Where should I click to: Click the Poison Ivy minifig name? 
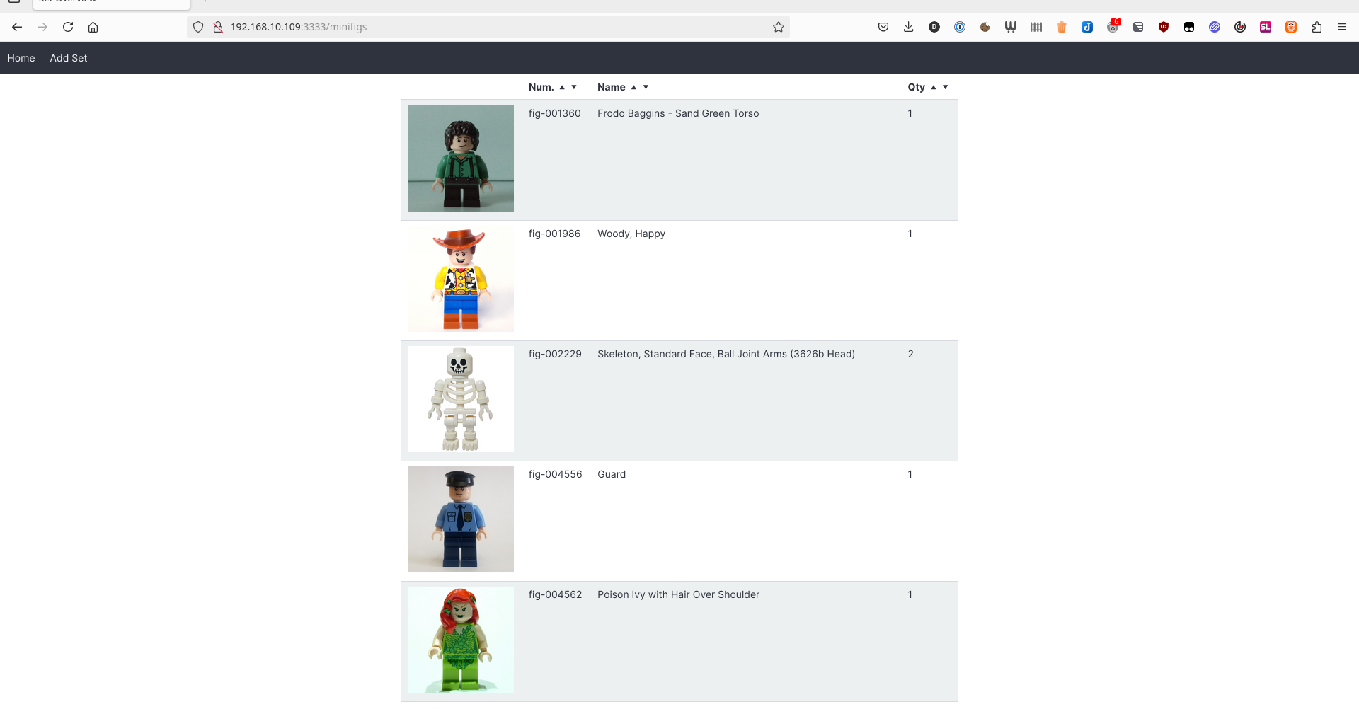tap(678, 594)
